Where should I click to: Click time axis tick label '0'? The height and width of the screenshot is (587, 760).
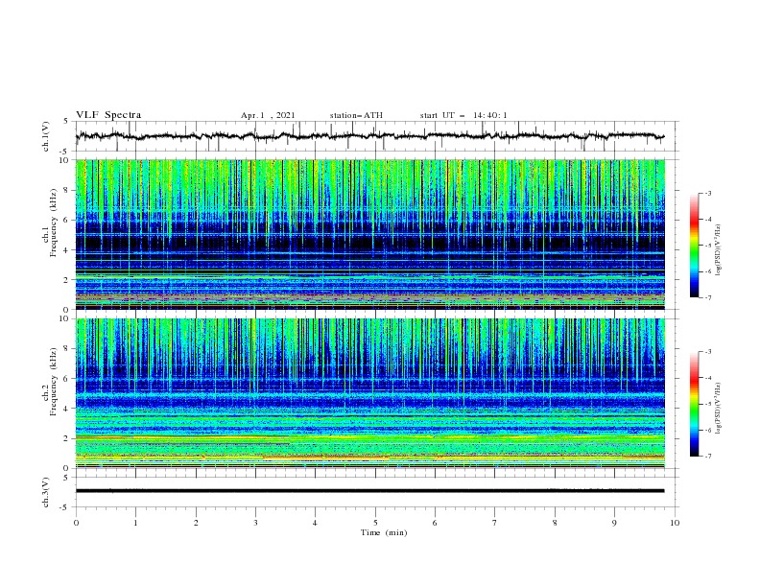click(76, 523)
